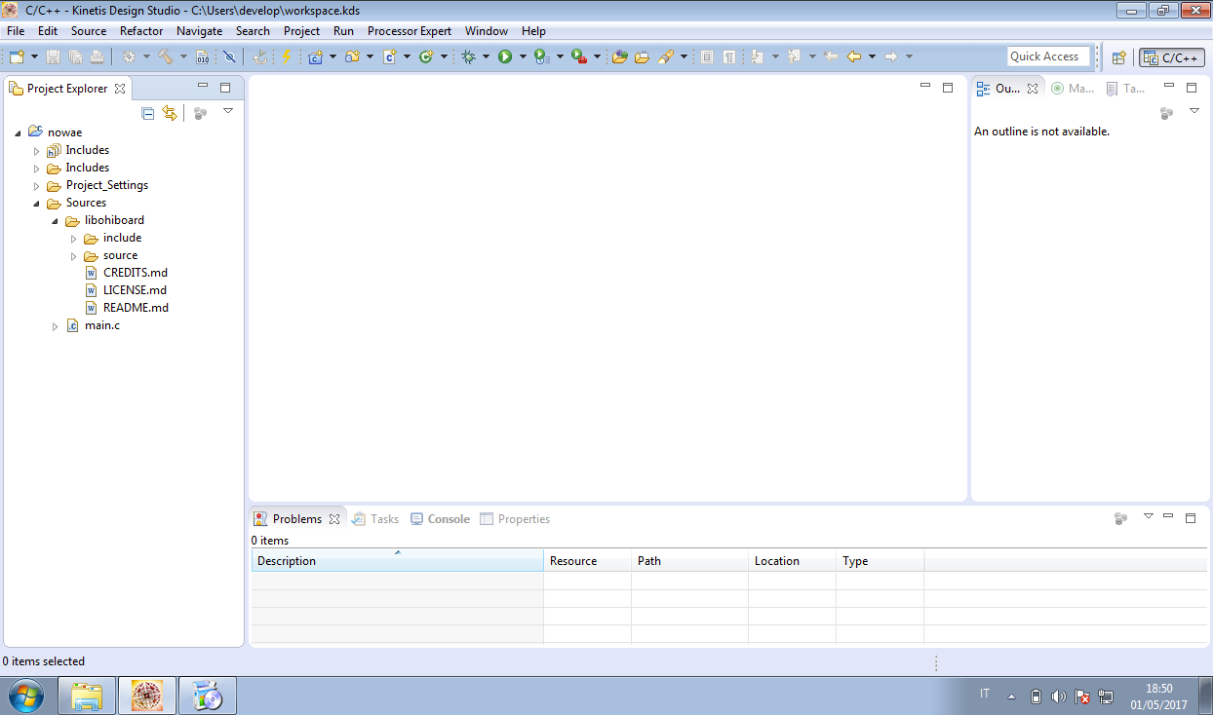Click the Resource column header
The height and width of the screenshot is (715, 1213).
pyautogui.click(x=587, y=561)
